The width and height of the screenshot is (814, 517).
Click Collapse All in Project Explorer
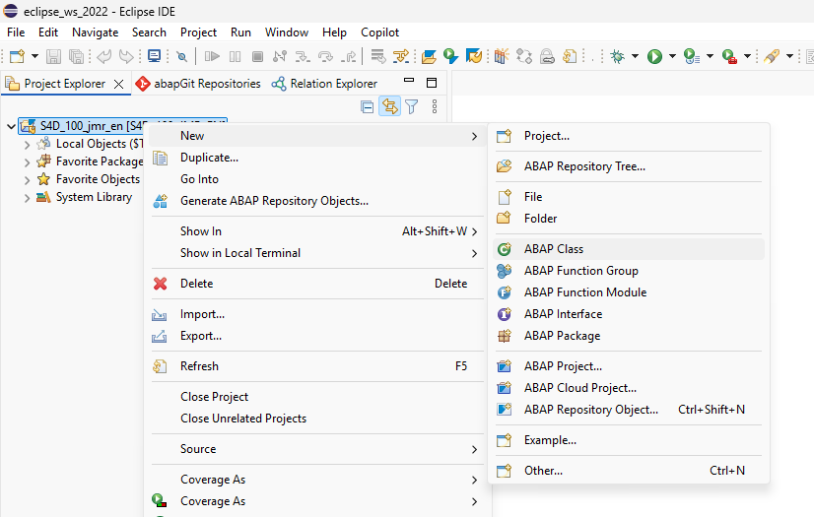pos(367,106)
